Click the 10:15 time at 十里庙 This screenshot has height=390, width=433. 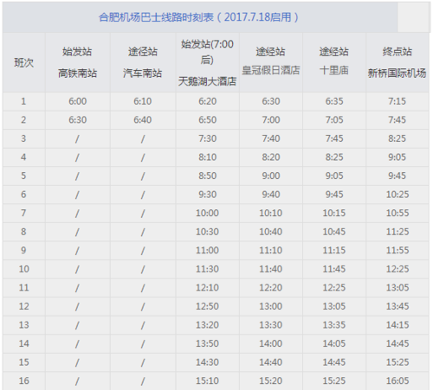(334, 213)
